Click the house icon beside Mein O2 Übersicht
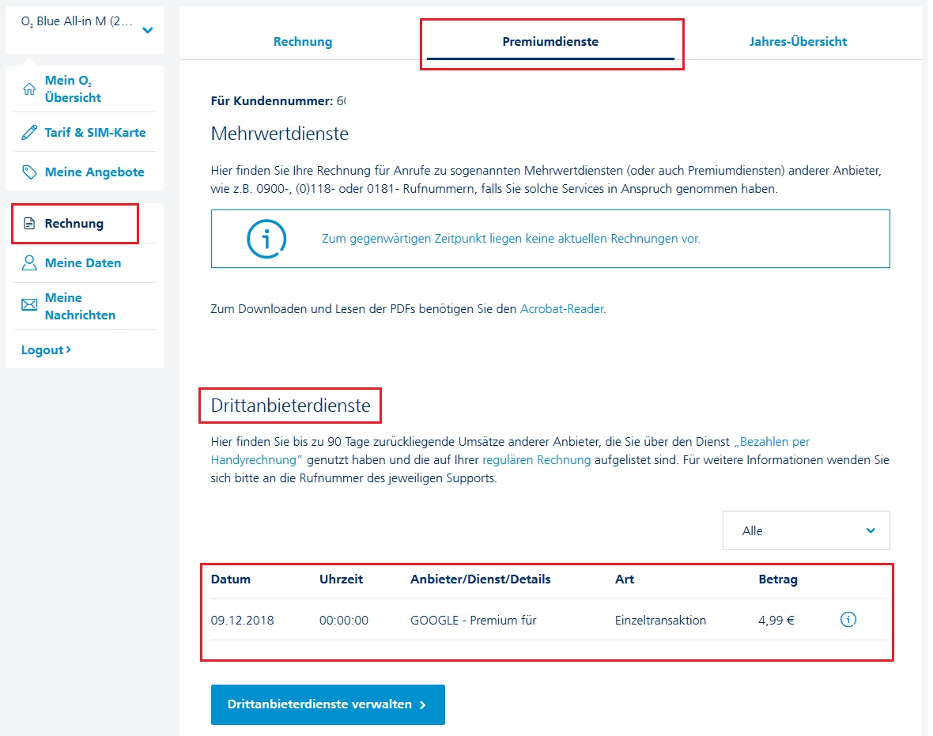Screen dimensions: 933x736 point(29,89)
